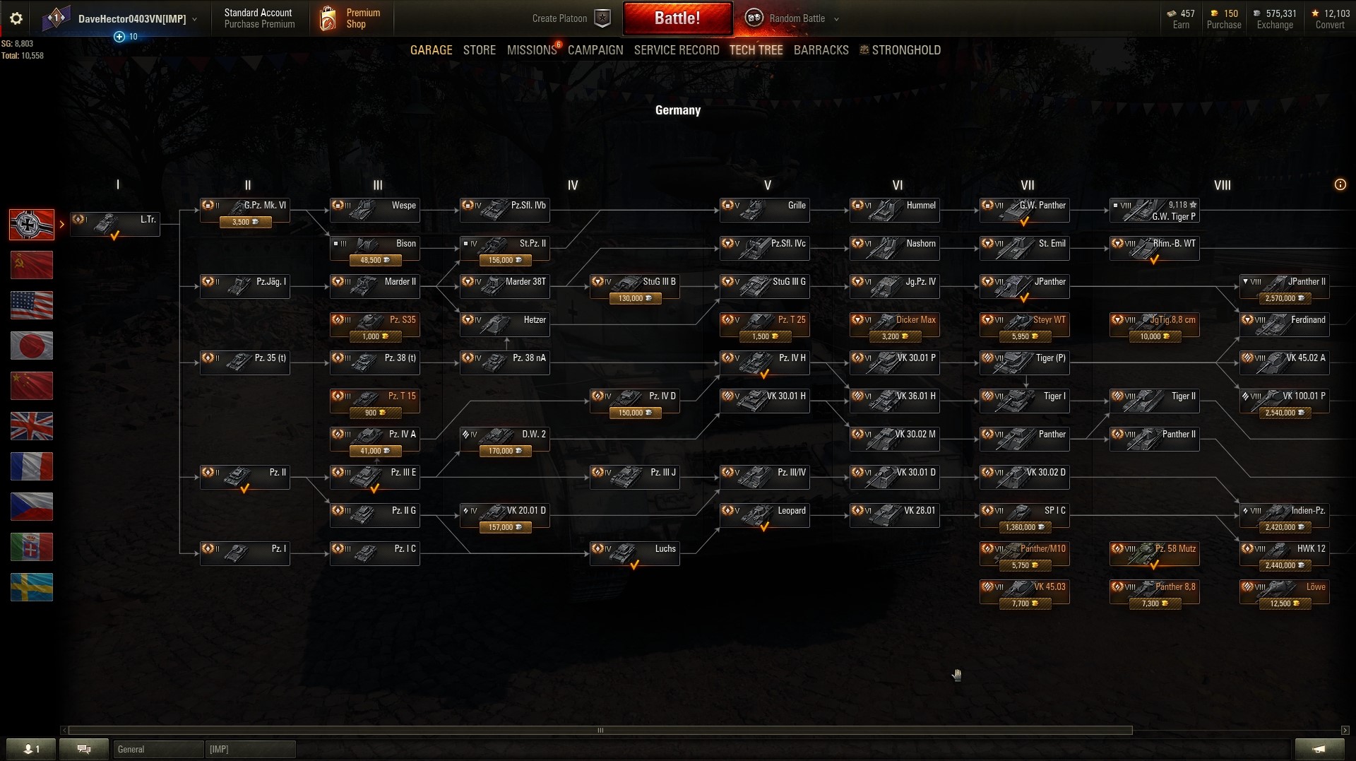Click the Create Platoon shield icon
1356x761 pixels.
(602, 18)
